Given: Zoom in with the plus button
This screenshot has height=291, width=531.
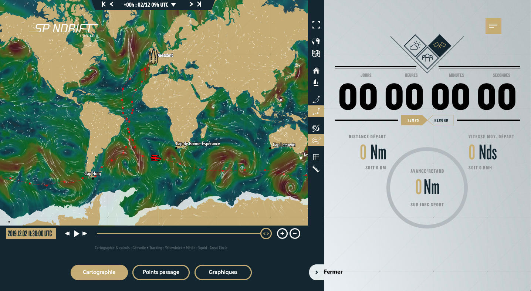Looking at the screenshot, I should tap(282, 233).
